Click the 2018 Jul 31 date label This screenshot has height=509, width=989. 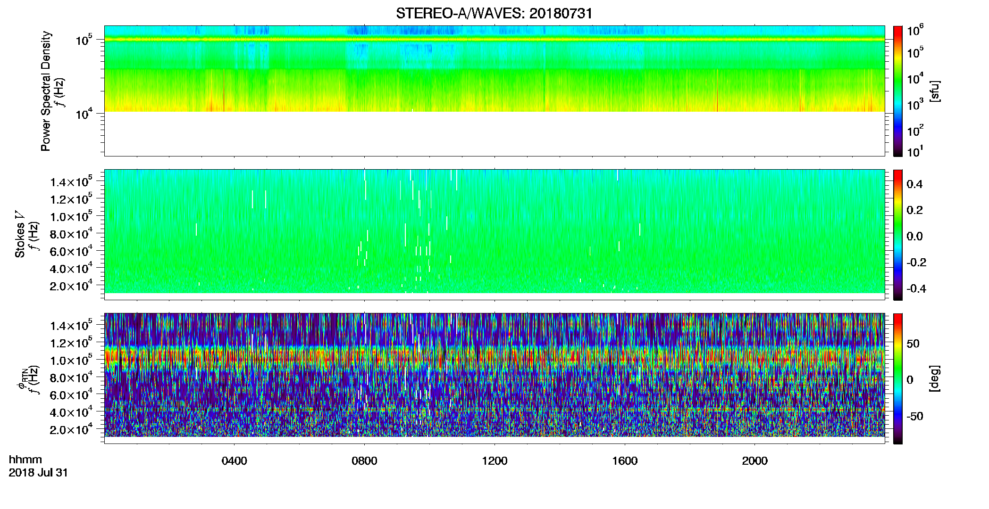tap(38, 473)
